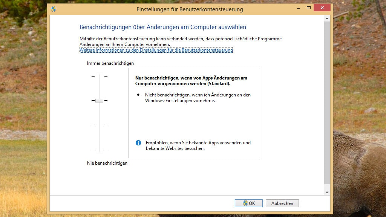
Task: Click the slider handle at the second level
Action: [99, 101]
